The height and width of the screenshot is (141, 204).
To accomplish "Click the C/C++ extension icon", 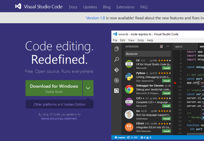I will (129, 102).
